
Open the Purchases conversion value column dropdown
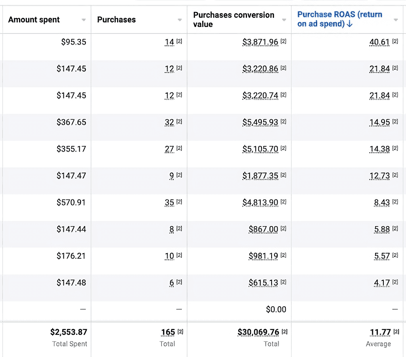[284, 19]
